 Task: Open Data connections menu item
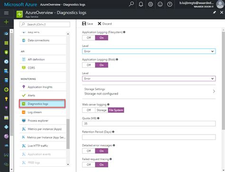43,40
